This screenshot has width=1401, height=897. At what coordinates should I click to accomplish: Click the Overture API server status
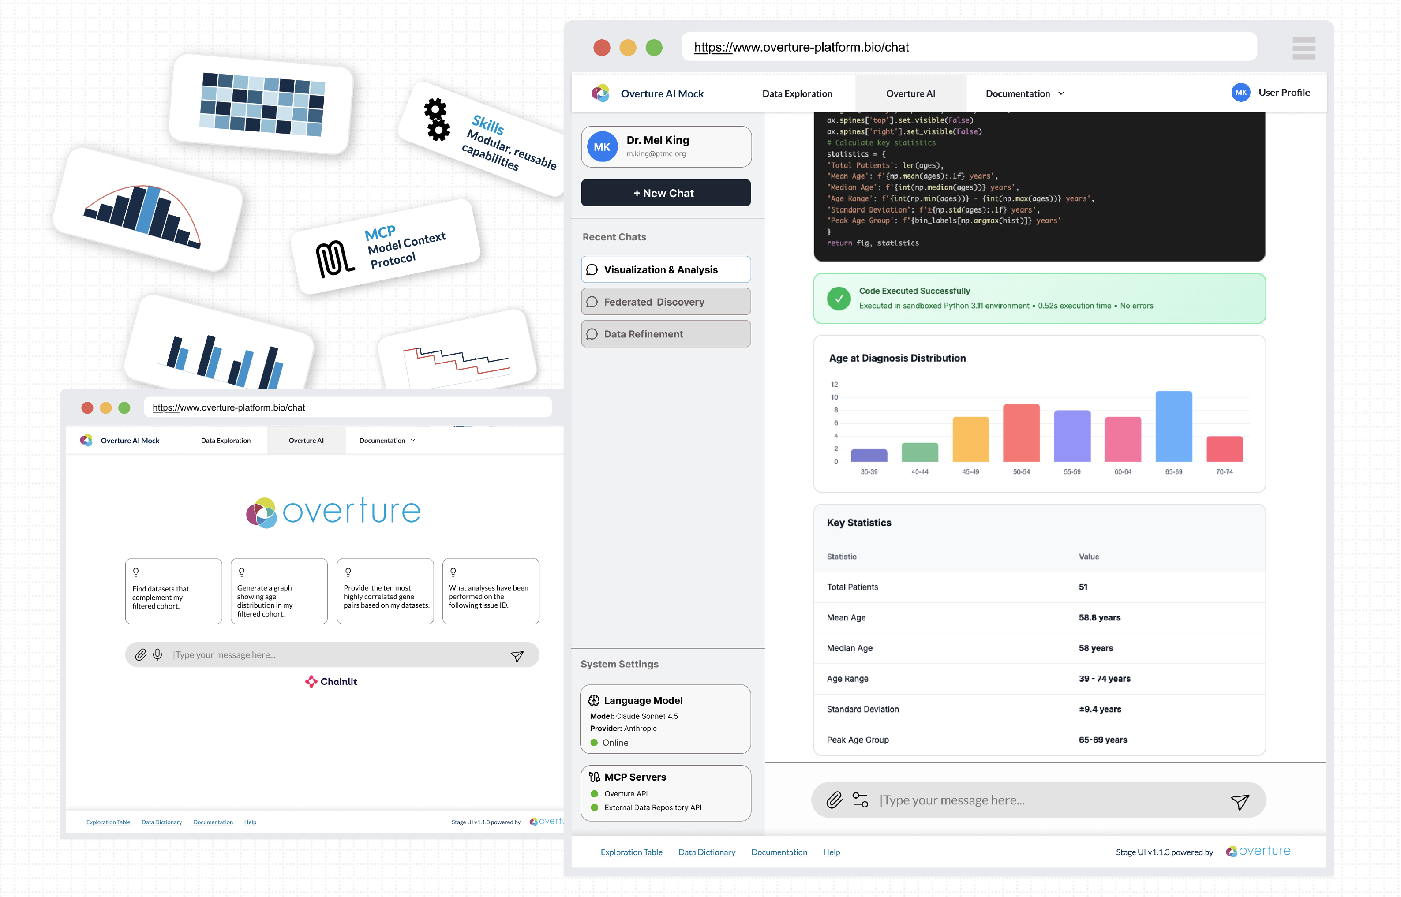(619, 793)
